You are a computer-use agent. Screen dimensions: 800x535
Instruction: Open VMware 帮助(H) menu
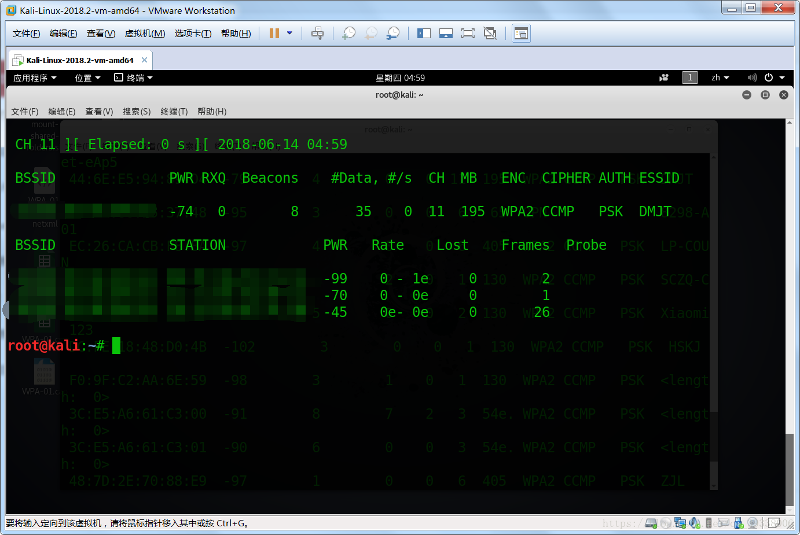pyautogui.click(x=236, y=34)
